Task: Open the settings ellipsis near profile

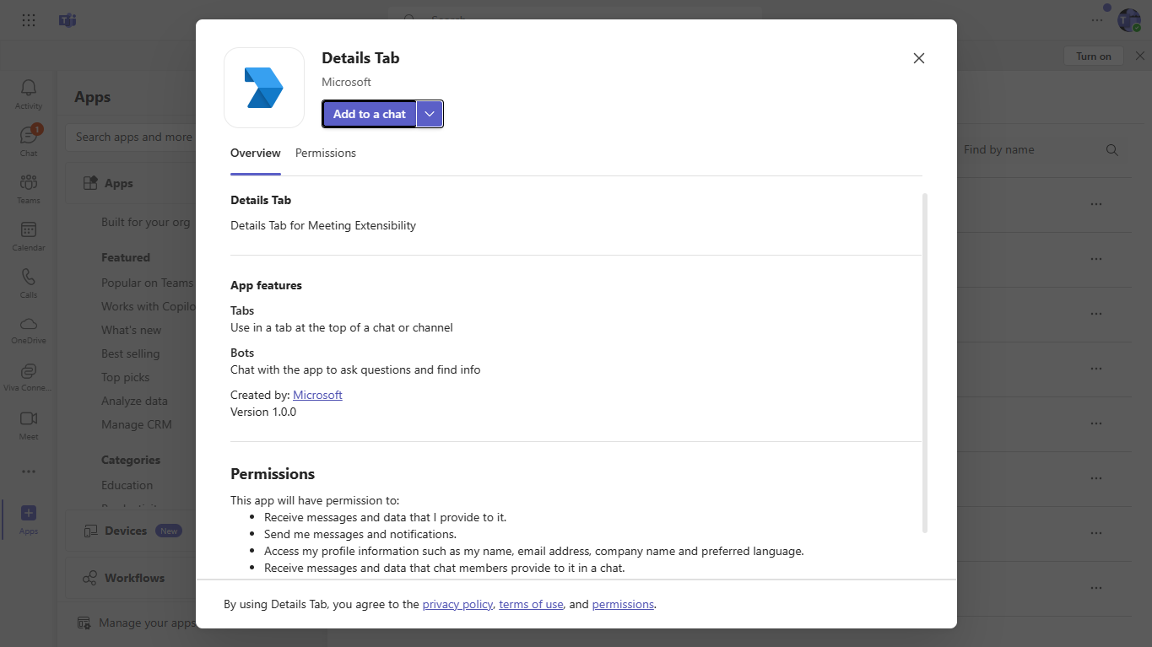Action: click(x=1097, y=20)
